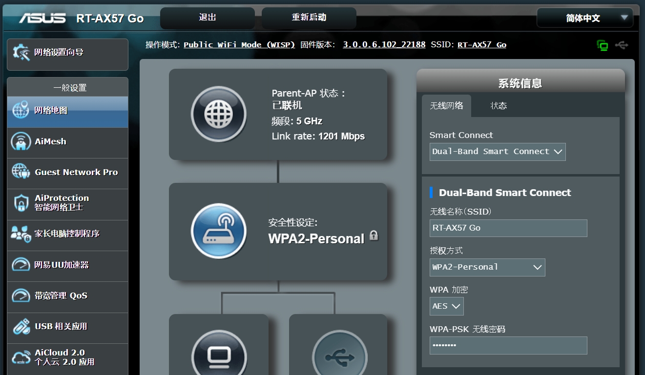Image resolution: width=645 pixels, height=375 pixels.
Task: Click the padlock icon beside WPA2-Personal
Action: click(x=374, y=236)
